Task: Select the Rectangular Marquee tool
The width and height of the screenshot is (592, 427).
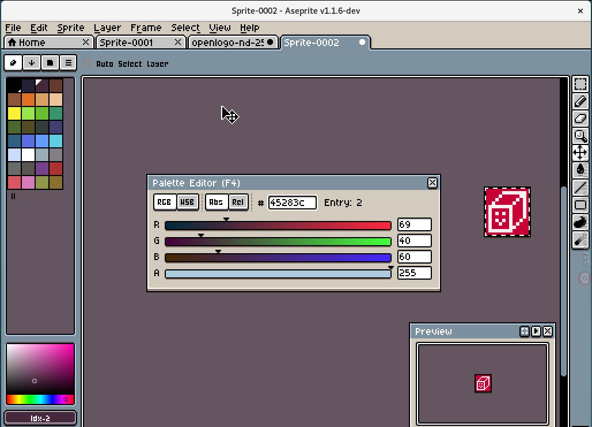Action: tap(580, 84)
